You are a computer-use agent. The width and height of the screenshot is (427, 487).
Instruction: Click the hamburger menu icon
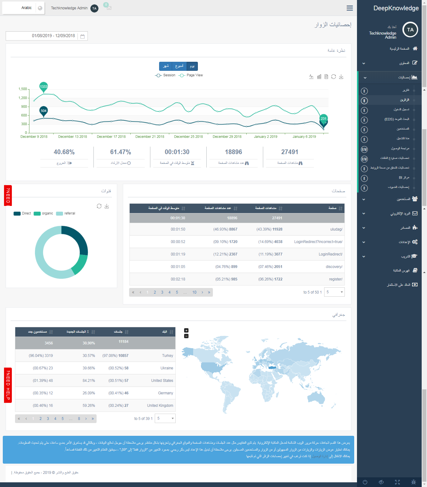coord(349,8)
